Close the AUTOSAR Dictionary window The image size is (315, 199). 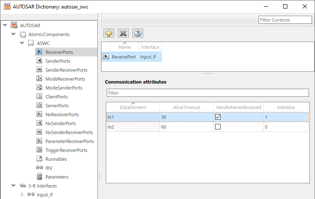(x=304, y=6)
